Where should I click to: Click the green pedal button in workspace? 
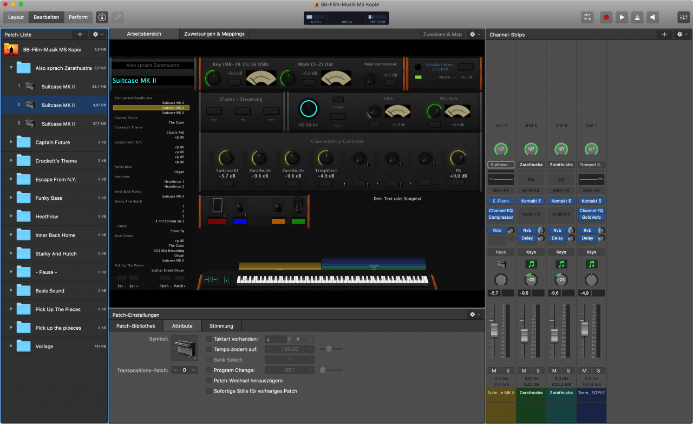click(x=298, y=221)
